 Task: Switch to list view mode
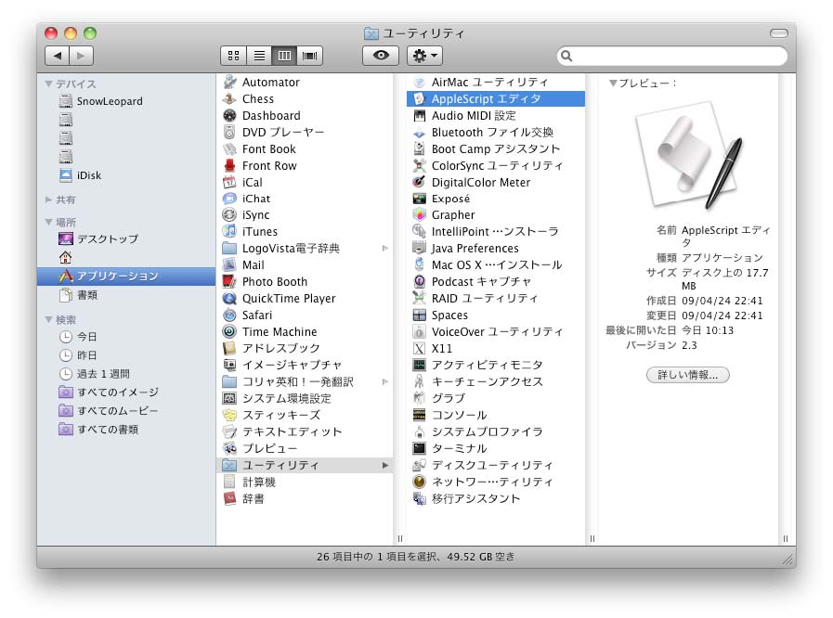pos(259,56)
